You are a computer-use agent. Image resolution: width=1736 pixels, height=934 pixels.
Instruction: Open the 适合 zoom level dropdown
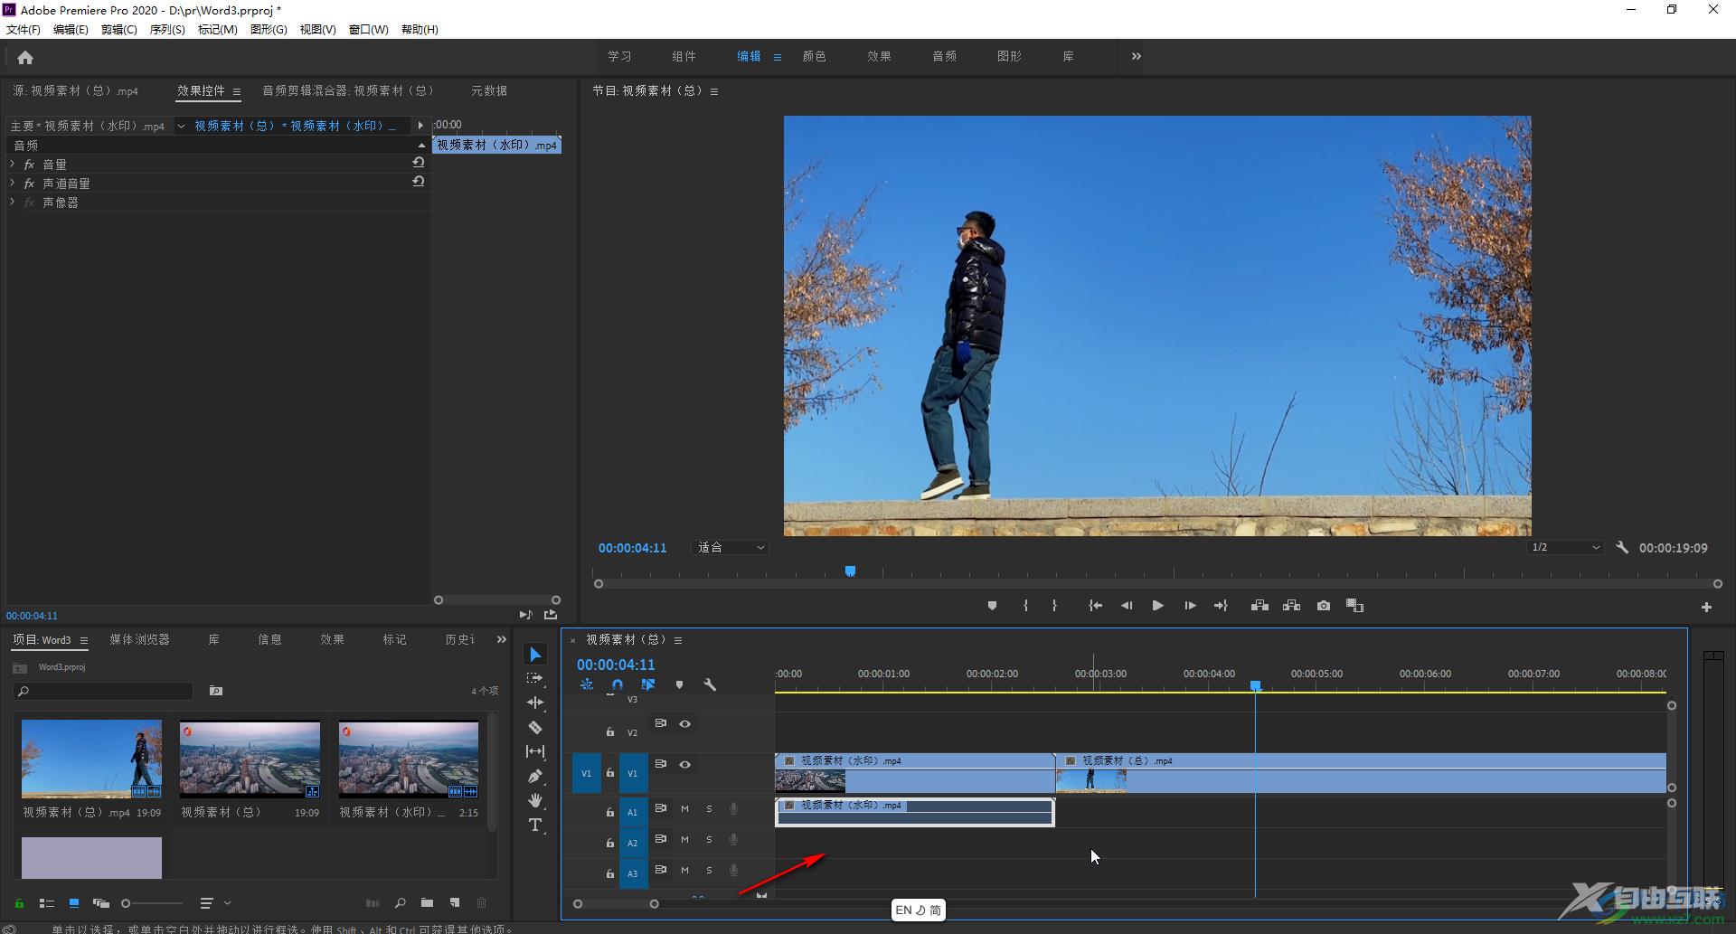pos(730,548)
